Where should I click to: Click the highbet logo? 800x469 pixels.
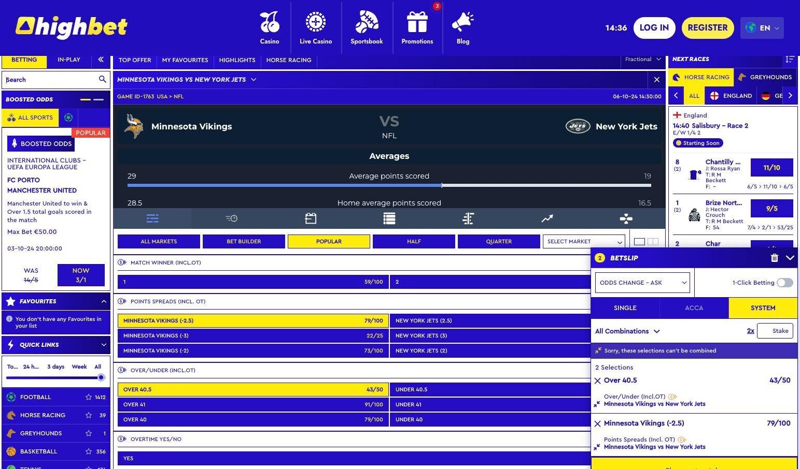click(72, 27)
